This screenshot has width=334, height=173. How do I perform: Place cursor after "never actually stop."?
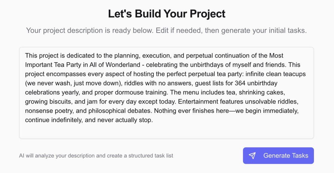[153, 120]
